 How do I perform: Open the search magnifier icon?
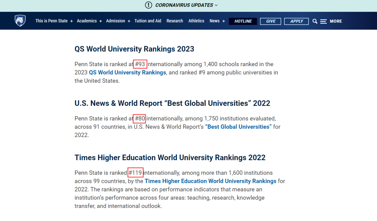coord(315,21)
